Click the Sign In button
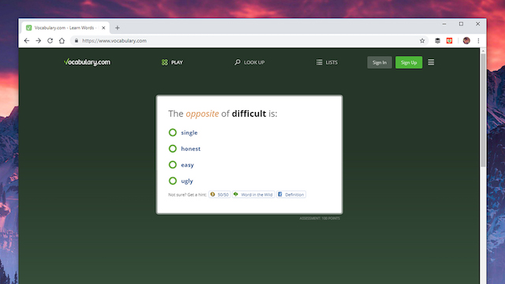Image resolution: width=505 pixels, height=284 pixels. point(380,62)
